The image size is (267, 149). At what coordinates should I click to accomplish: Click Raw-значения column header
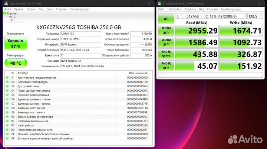click(138, 73)
